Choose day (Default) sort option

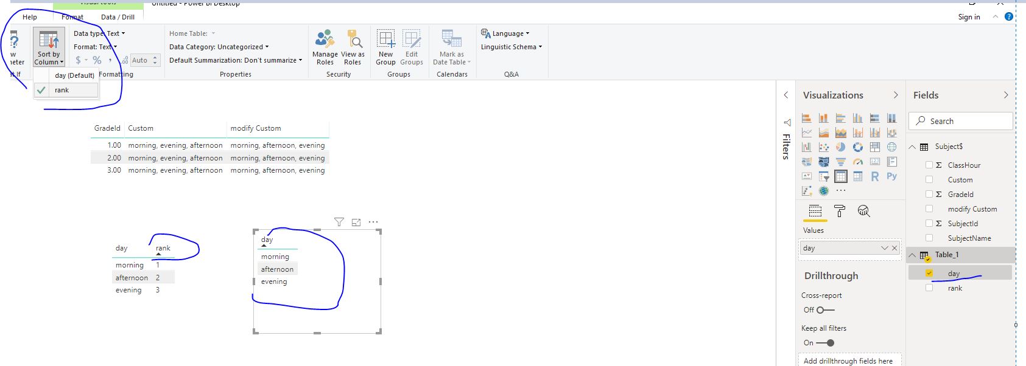(x=66, y=75)
